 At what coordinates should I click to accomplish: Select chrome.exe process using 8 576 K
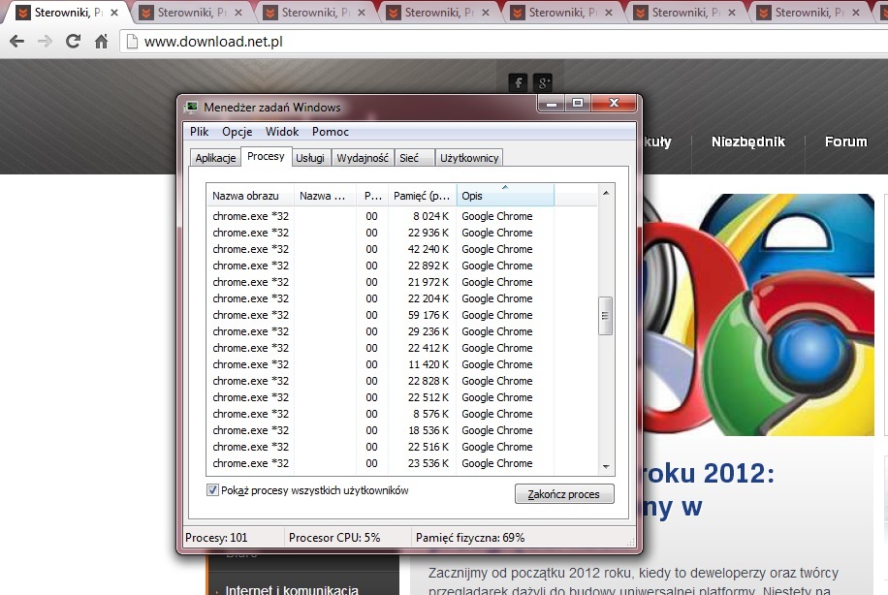click(x=401, y=414)
